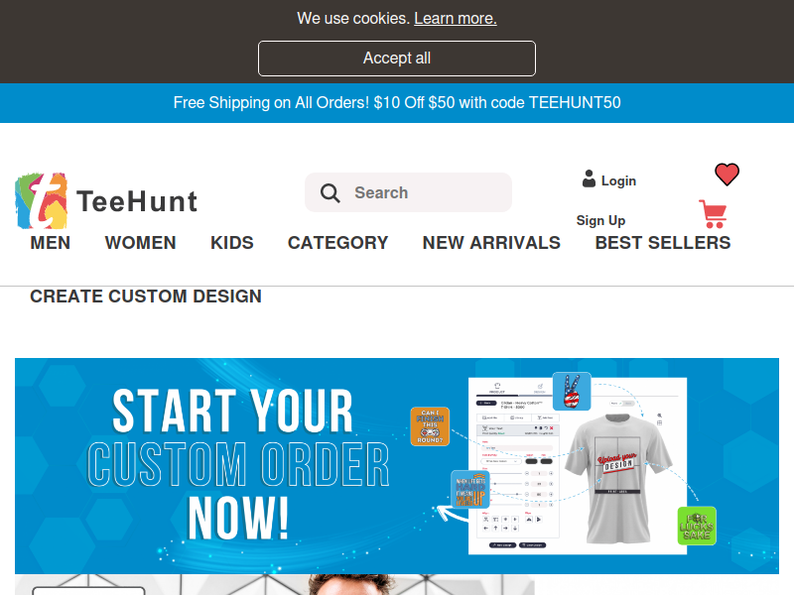The height and width of the screenshot is (595, 794).
Task: Click the blue Hang Up sticker in banner
Action: click(x=470, y=489)
